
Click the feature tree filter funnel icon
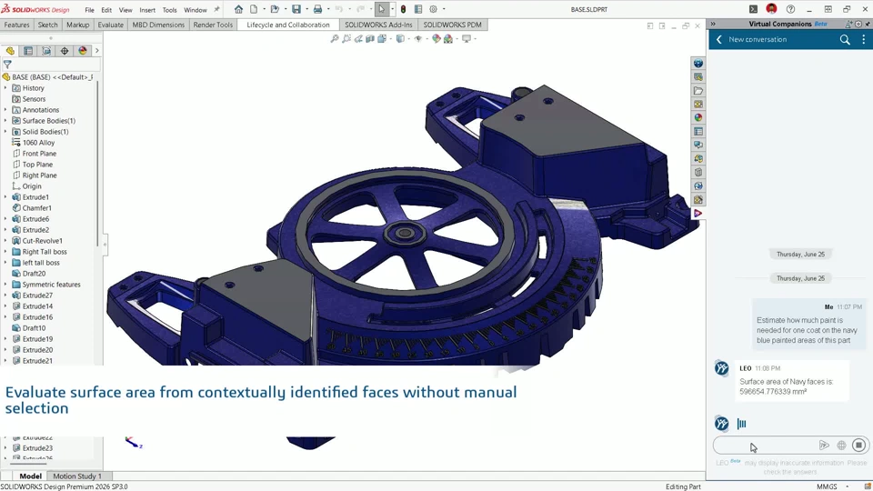(7, 65)
